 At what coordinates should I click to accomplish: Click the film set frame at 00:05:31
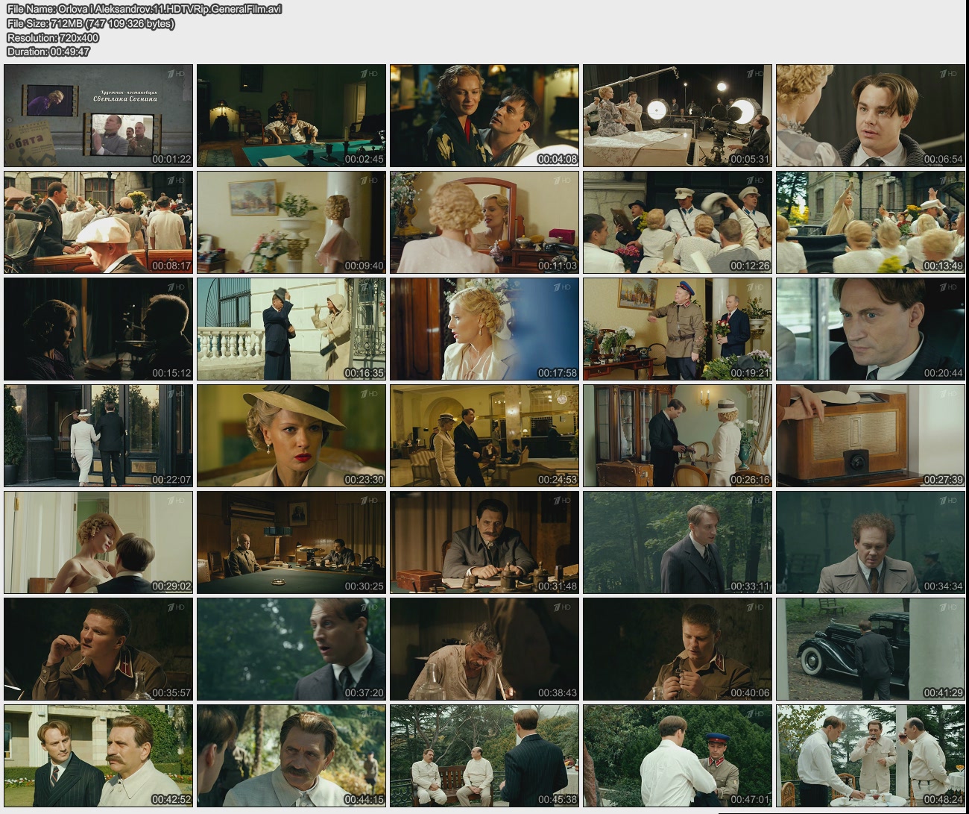pos(678,116)
